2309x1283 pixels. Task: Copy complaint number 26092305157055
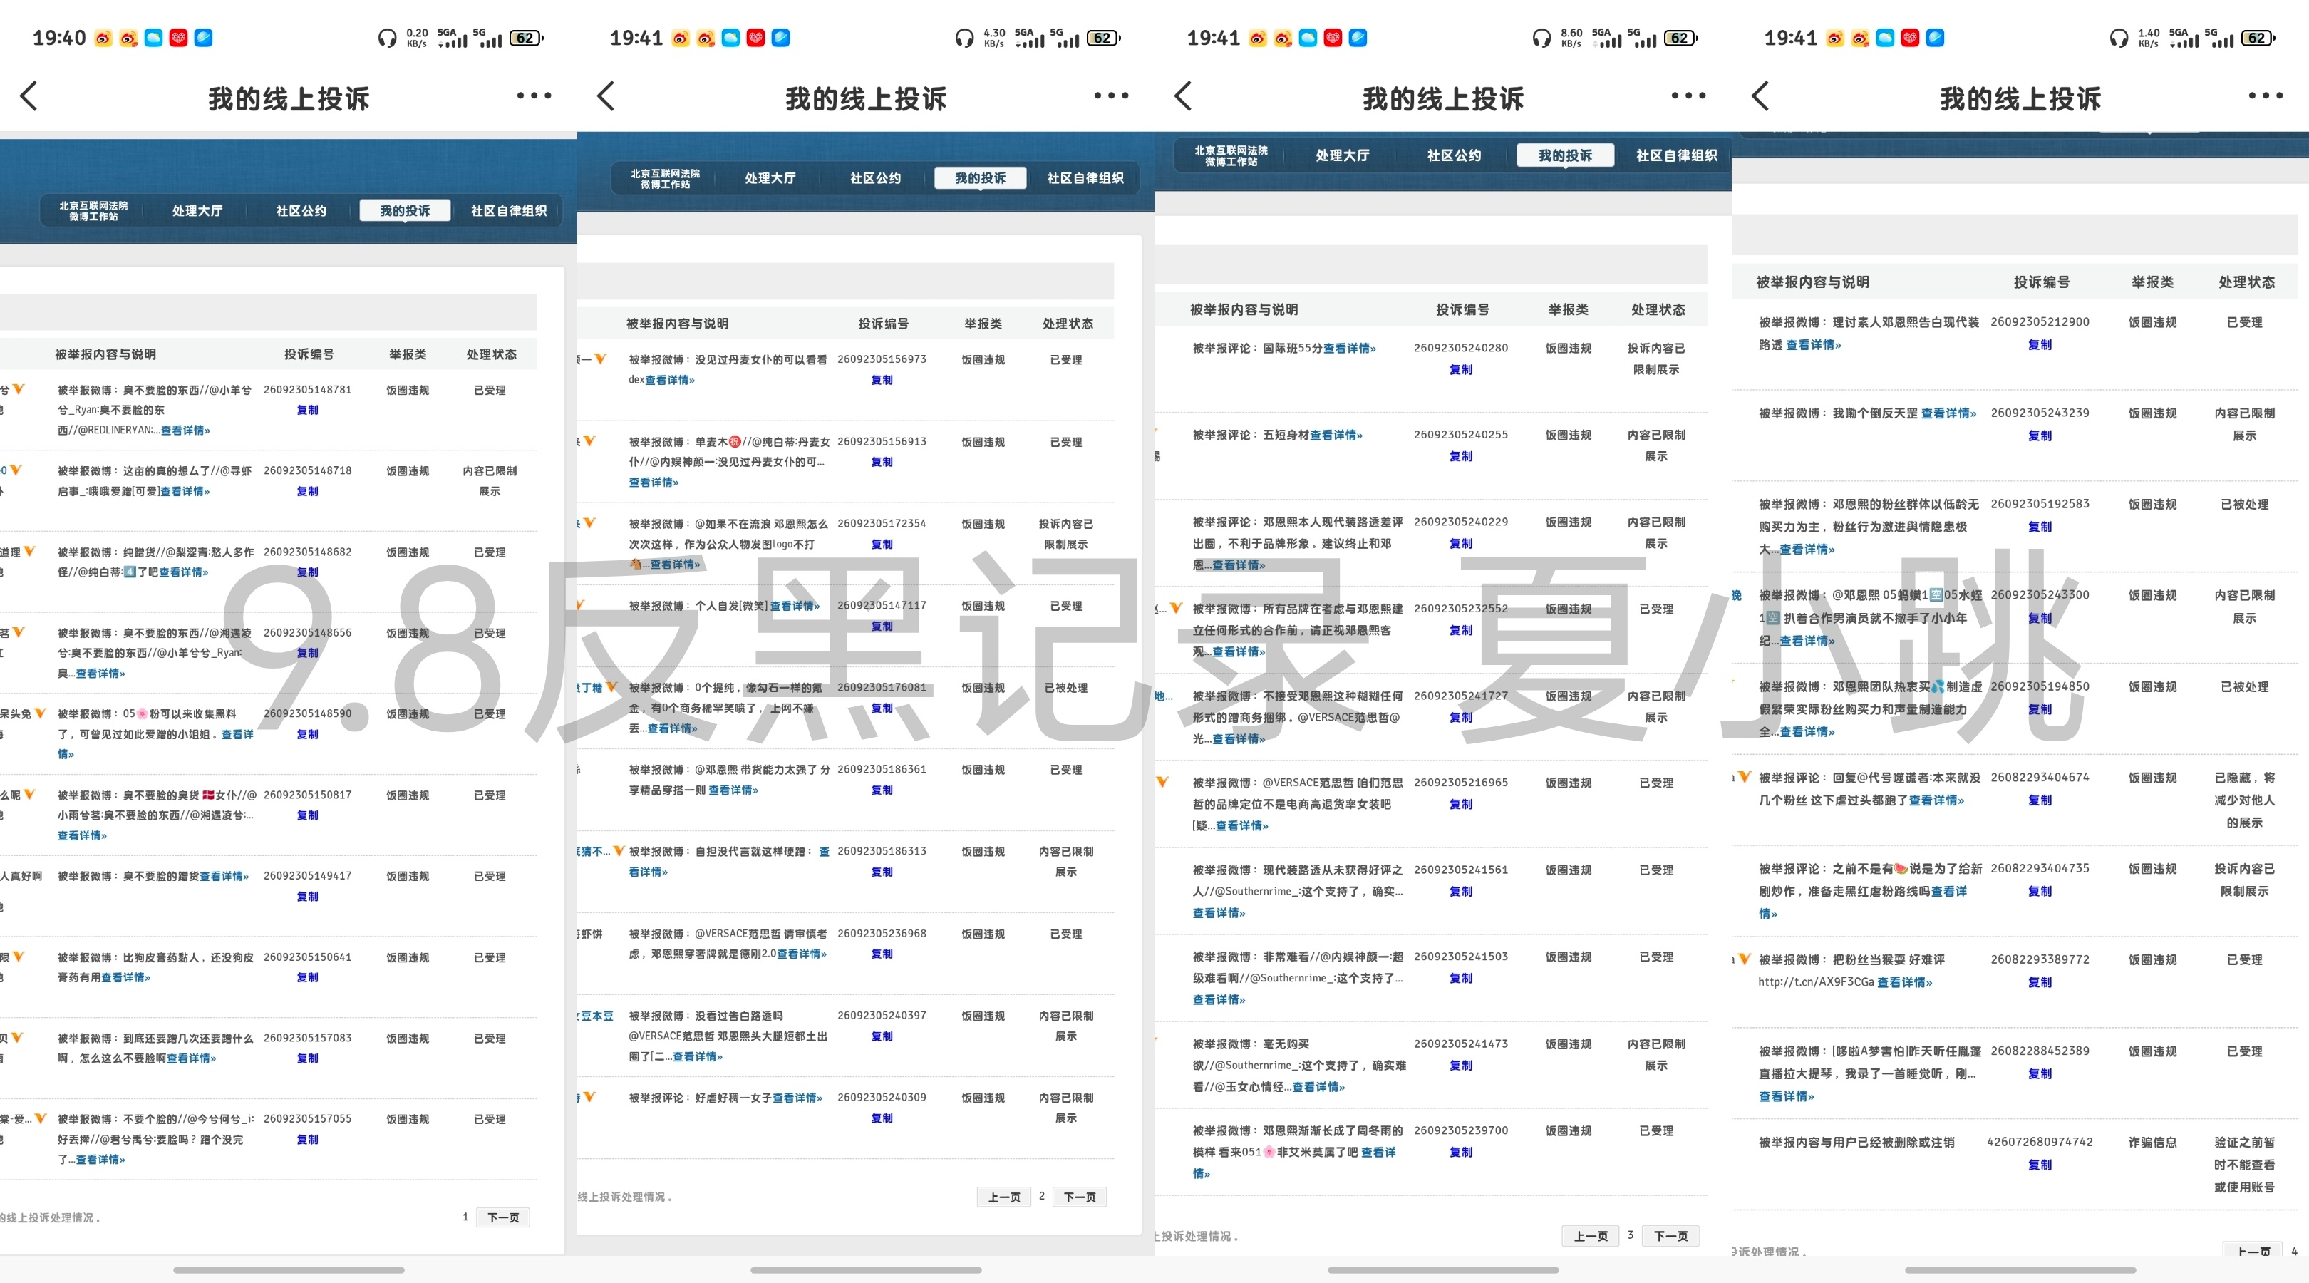pos(307,1140)
